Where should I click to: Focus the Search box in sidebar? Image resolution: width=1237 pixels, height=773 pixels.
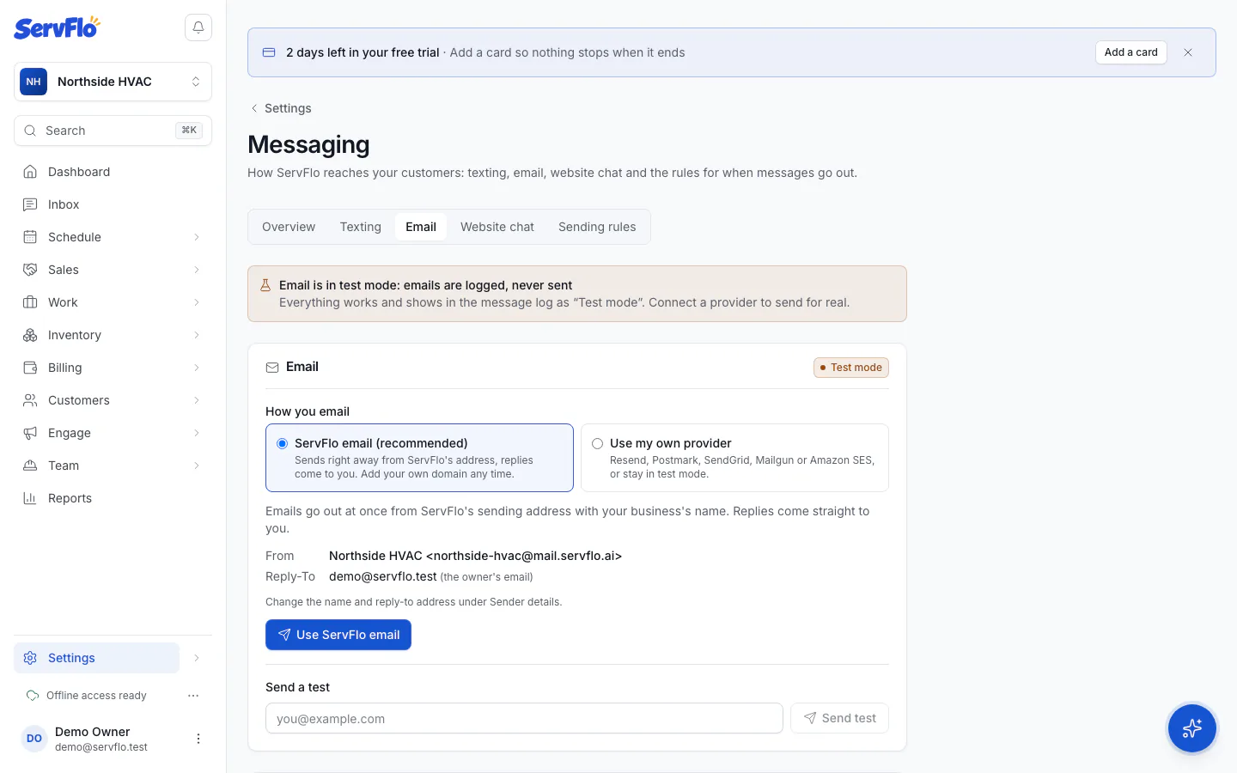[x=113, y=131]
